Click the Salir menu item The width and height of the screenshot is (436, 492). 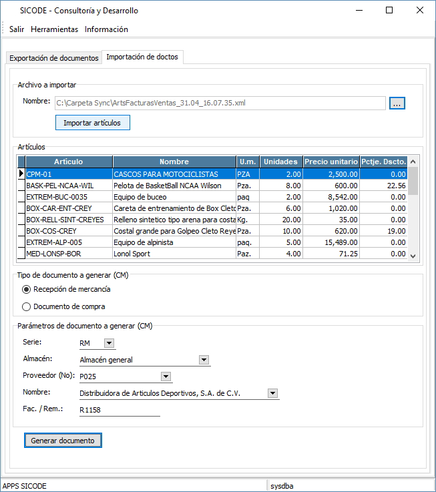click(17, 29)
